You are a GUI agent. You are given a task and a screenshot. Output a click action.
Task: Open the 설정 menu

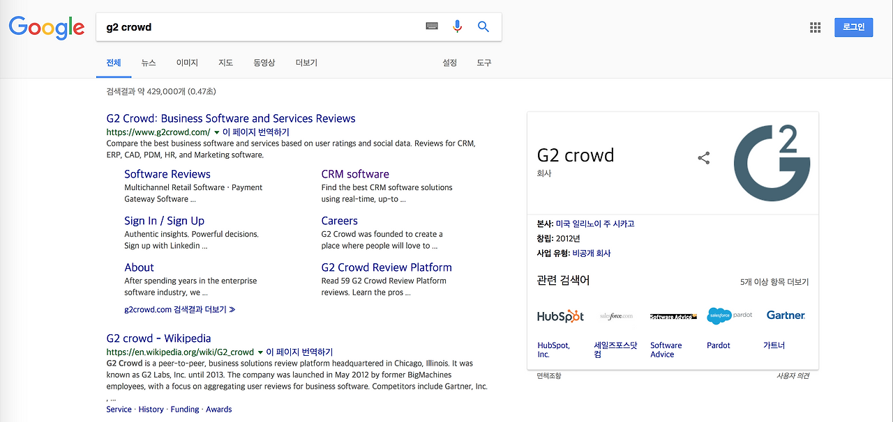point(449,63)
